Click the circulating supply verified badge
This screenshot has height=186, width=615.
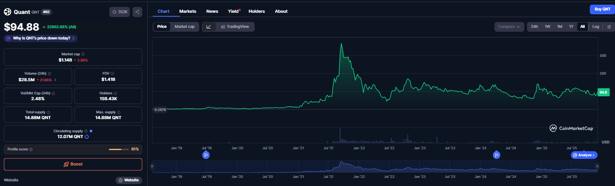(x=91, y=131)
